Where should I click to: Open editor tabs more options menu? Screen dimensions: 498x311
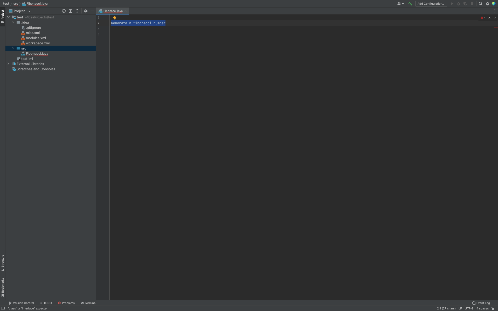(495, 11)
